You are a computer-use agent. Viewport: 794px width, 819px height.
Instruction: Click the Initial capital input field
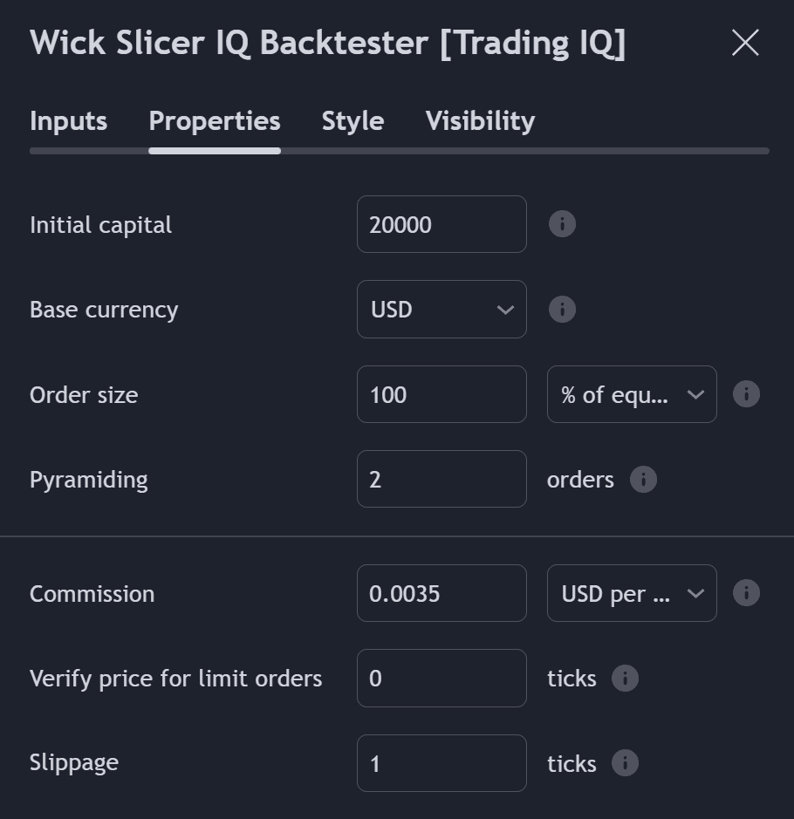tap(441, 224)
